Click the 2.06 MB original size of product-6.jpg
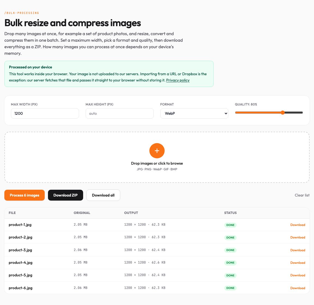Viewport: 314px width, 305px height. pyautogui.click(x=80, y=288)
